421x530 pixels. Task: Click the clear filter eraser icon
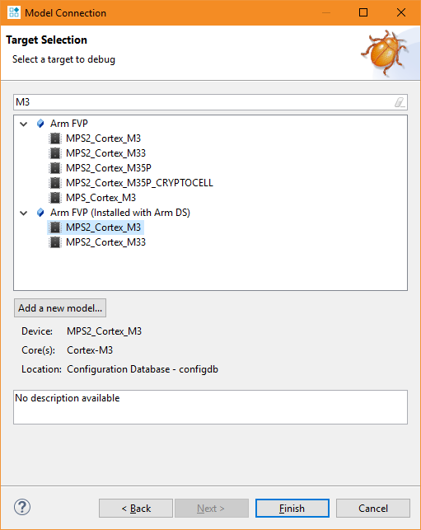pyautogui.click(x=400, y=102)
